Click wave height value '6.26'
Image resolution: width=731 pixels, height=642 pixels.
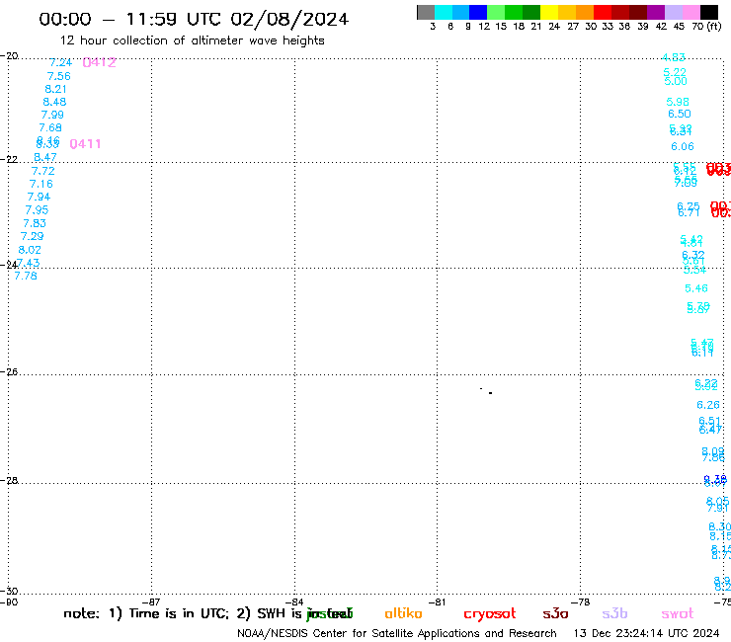coord(708,405)
